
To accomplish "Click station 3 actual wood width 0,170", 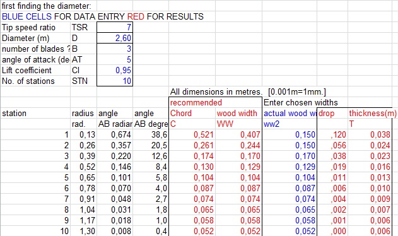I will (x=290, y=156).
